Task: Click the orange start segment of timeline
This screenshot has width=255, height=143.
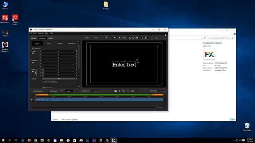Action: click(x=42, y=95)
